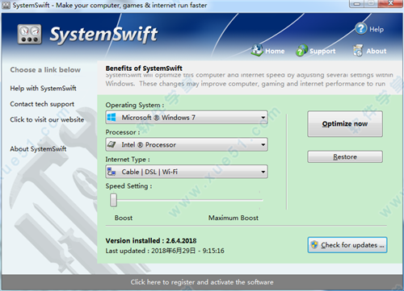Open Contact tech support link

[42, 104]
